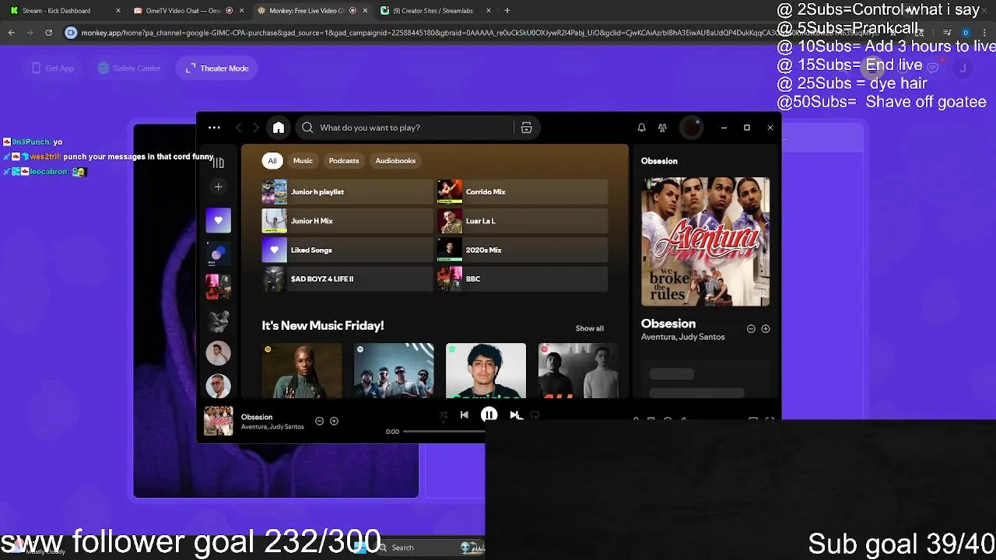Open BBC playlist tile
The height and width of the screenshot is (560, 996).
522,278
